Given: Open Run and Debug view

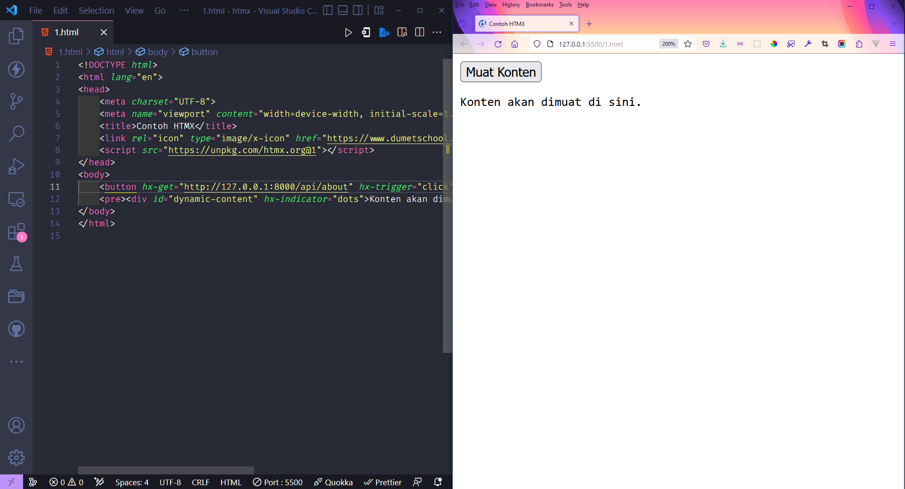Looking at the screenshot, I should (x=16, y=167).
